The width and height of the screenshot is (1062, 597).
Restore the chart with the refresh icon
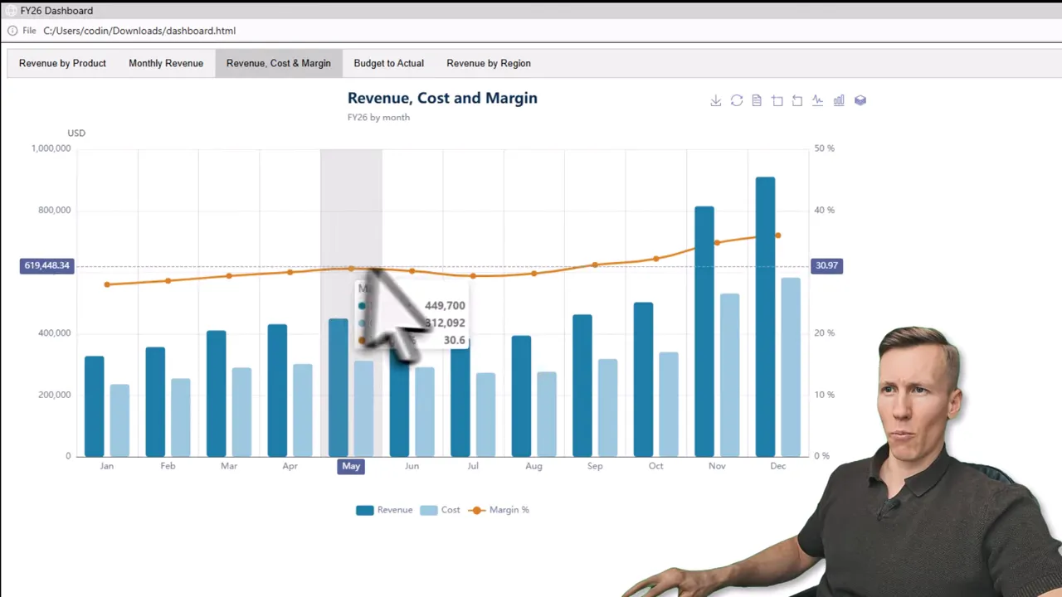click(x=737, y=100)
